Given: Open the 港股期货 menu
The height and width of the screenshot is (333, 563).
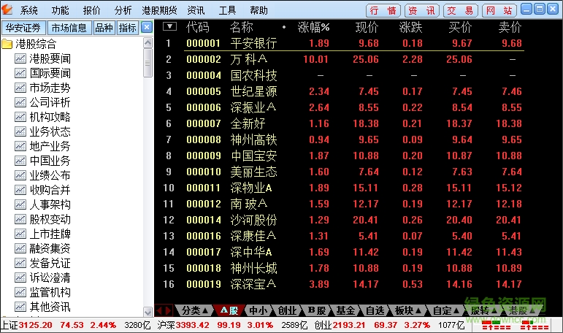Looking at the screenshot, I should point(159,10).
